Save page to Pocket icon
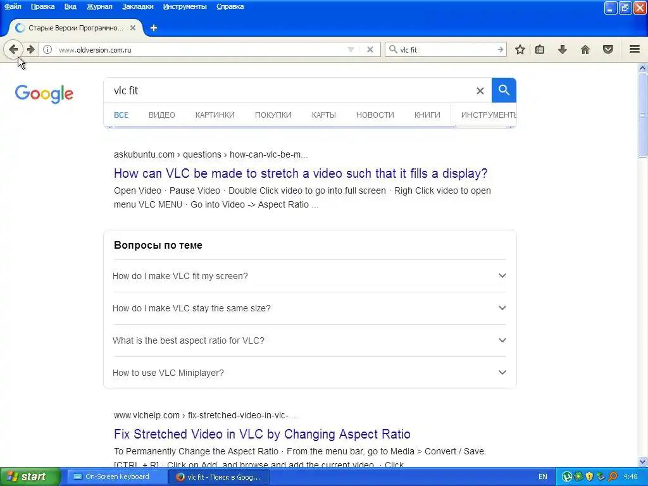 point(608,49)
